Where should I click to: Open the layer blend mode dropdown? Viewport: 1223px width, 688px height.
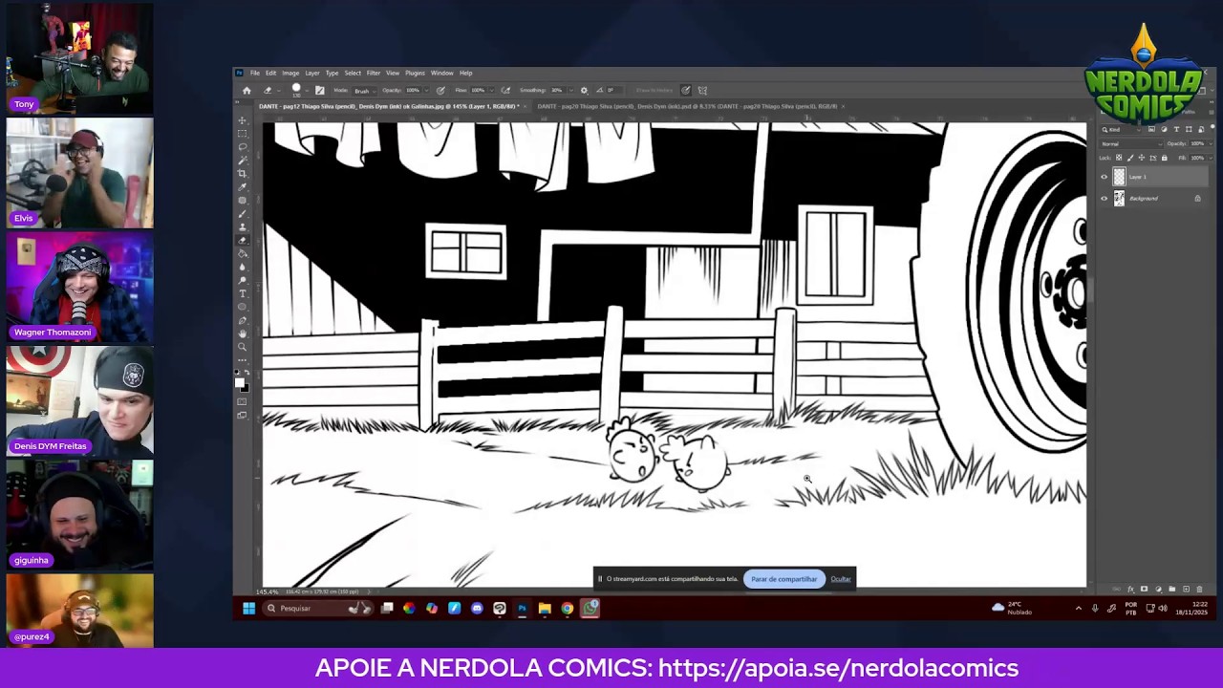(x=1131, y=144)
